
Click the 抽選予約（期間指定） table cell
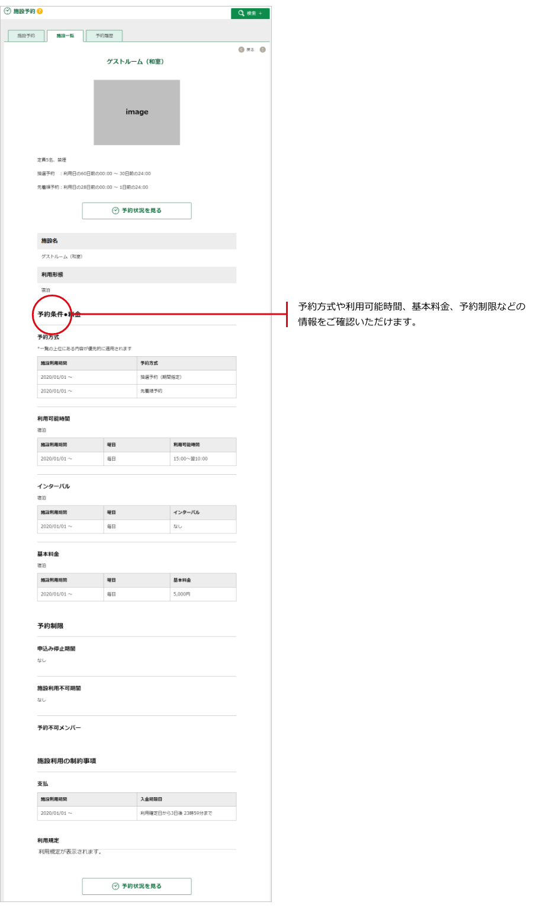pyautogui.click(x=161, y=378)
